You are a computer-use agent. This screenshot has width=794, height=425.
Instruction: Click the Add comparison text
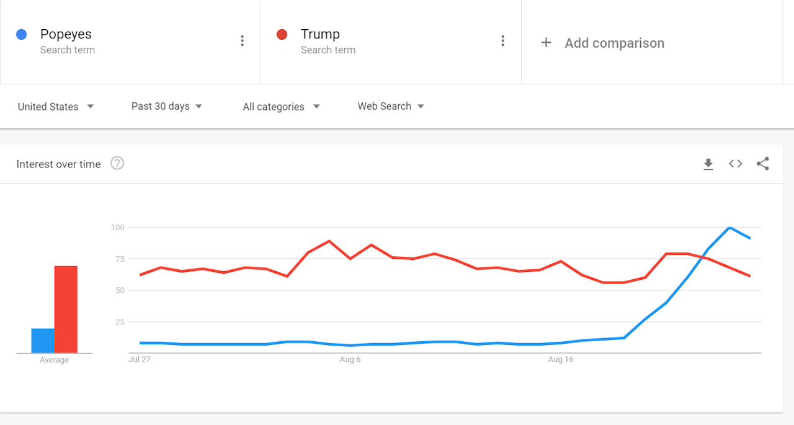614,43
